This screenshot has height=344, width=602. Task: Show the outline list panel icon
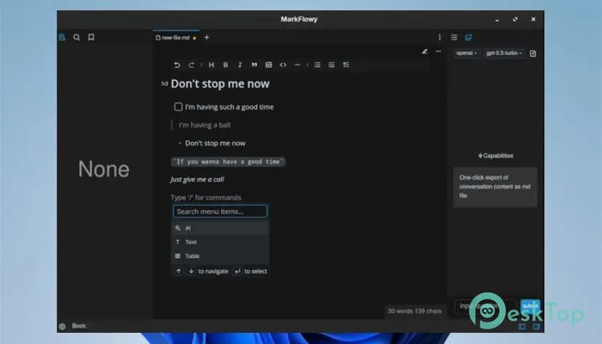point(454,37)
